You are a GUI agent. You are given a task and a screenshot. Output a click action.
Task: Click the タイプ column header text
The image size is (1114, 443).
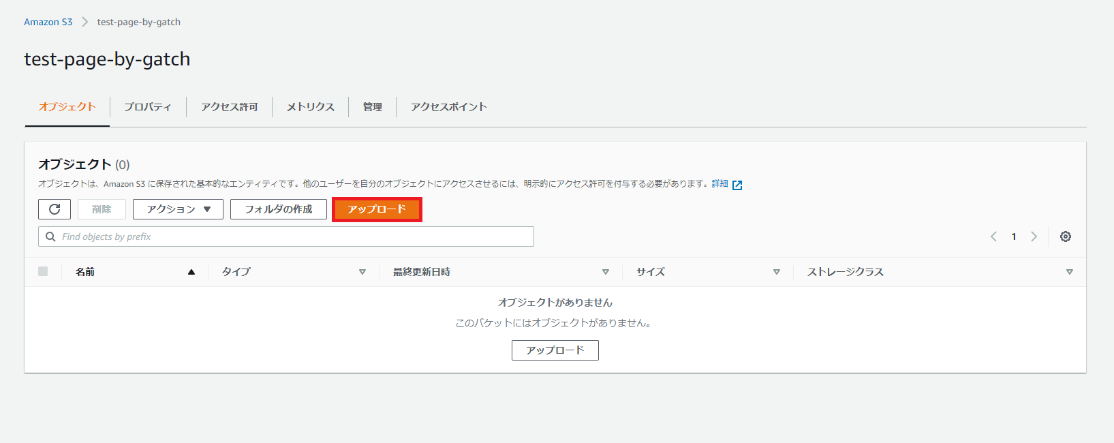pos(236,272)
